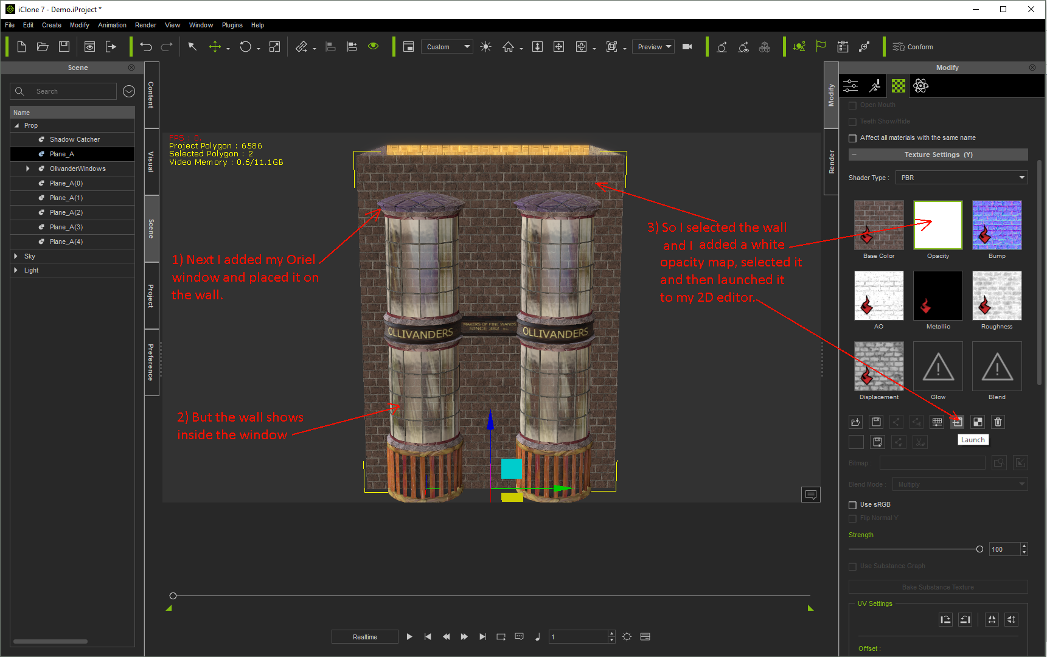Viewport: 1047px width, 657px height.
Task: Enable the Use sRGB checkbox
Action: click(x=852, y=505)
